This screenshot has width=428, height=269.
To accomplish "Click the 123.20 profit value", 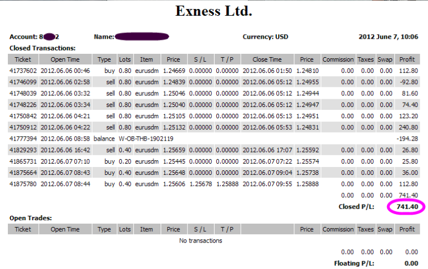I will point(408,116).
